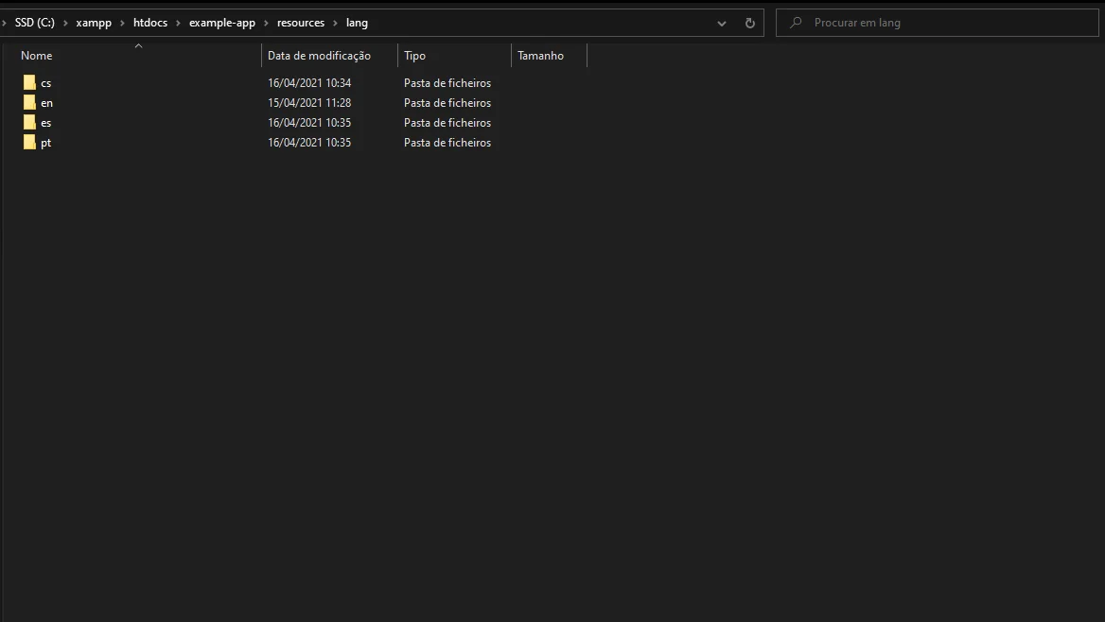Expand the chevron after example-app breadcrumb
The width and height of the screenshot is (1105, 622).
tap(267, 23)
